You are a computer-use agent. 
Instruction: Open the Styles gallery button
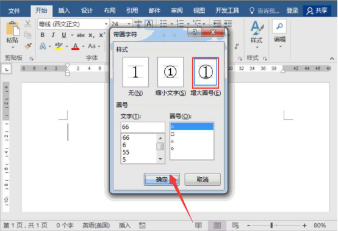[256, 35]
